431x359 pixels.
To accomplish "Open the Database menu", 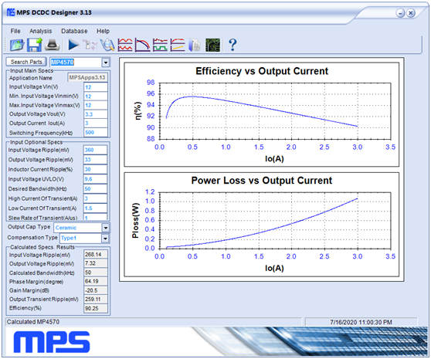I will point(74,31).
